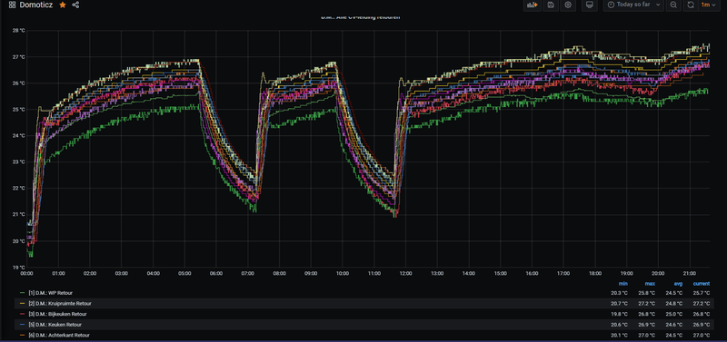Sort legend by the avg column
The image size is (727, 342).
coord(677,283)
